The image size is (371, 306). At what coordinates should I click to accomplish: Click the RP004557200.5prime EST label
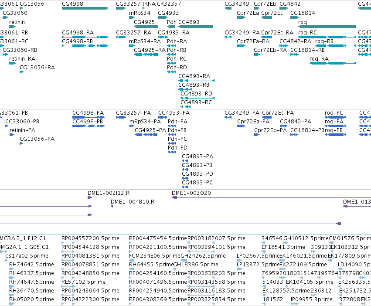(x=90, y=238)
